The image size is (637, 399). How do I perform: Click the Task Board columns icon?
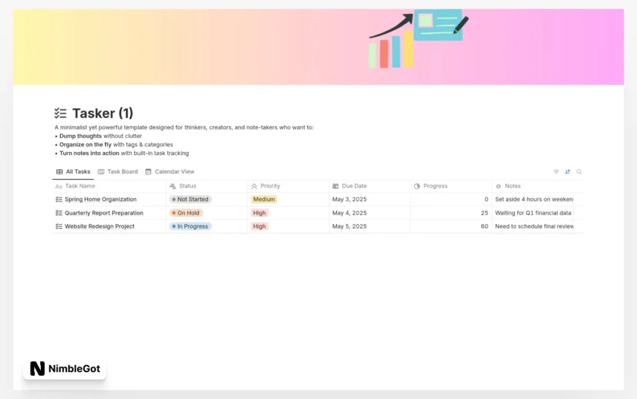click(101, 172)
